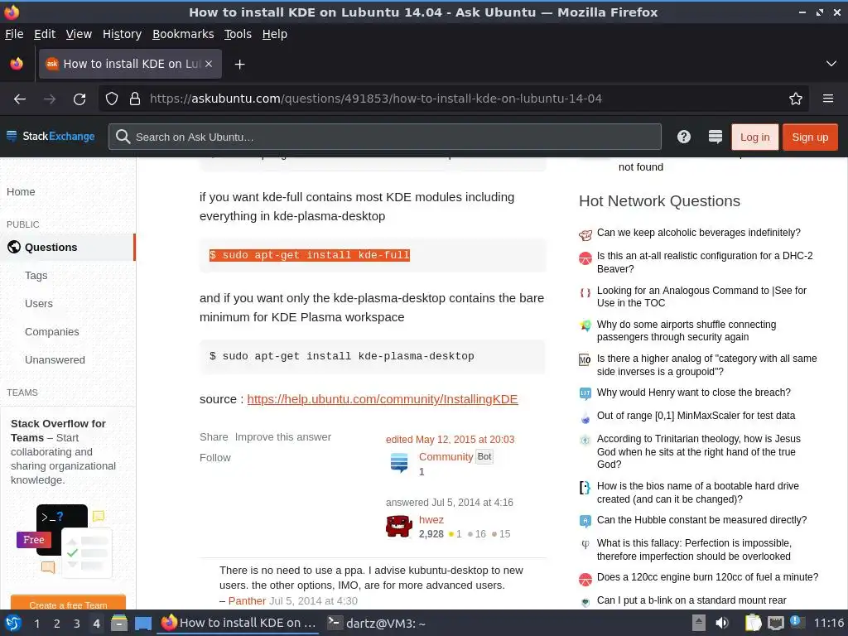Click the highlighted kde-full command text
The image size is (848, 636).
coord(310,255)
